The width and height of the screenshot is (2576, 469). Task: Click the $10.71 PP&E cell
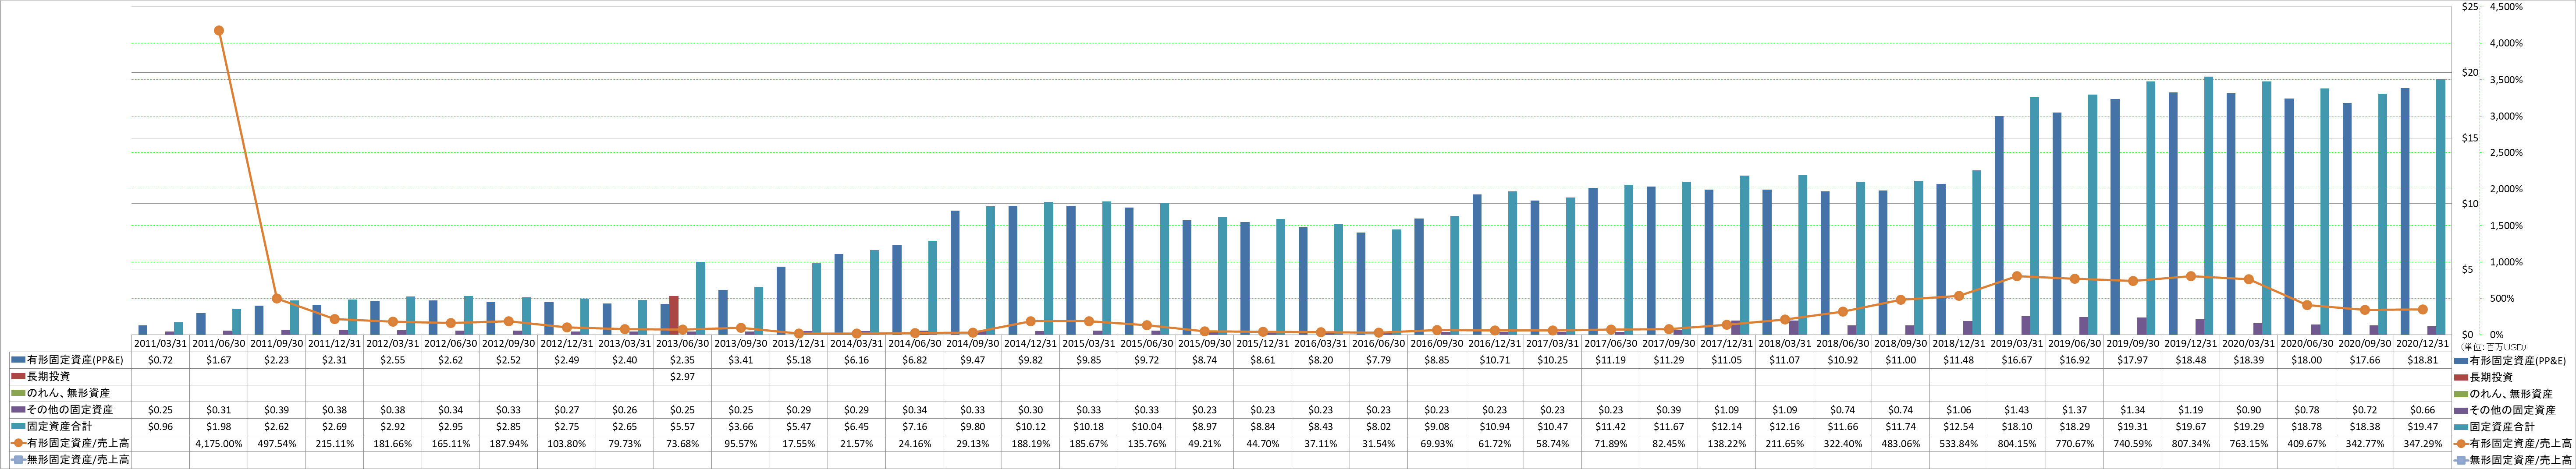pos(1494,360)
